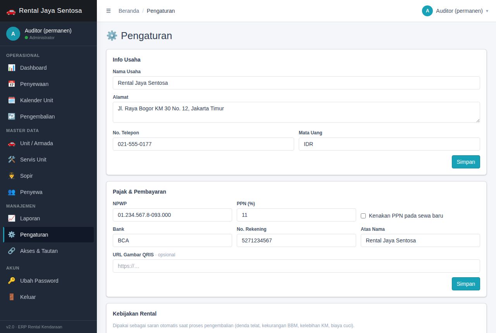This screenshot has height=333, width=496.
Task: Toggle sidebar with hamburger menu icon
Action: 108,11
